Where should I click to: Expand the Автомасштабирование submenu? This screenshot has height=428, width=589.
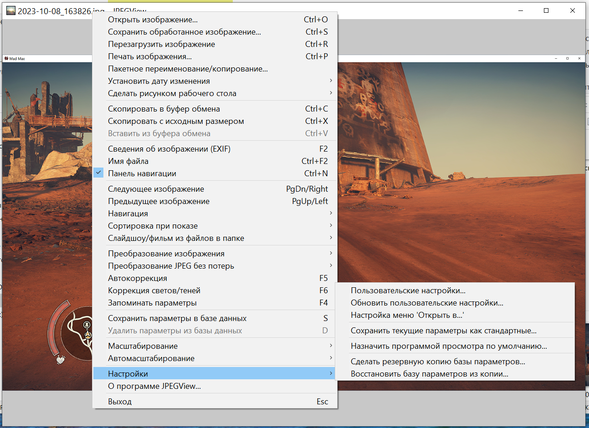pyautogui.click(x=215, y=358)
